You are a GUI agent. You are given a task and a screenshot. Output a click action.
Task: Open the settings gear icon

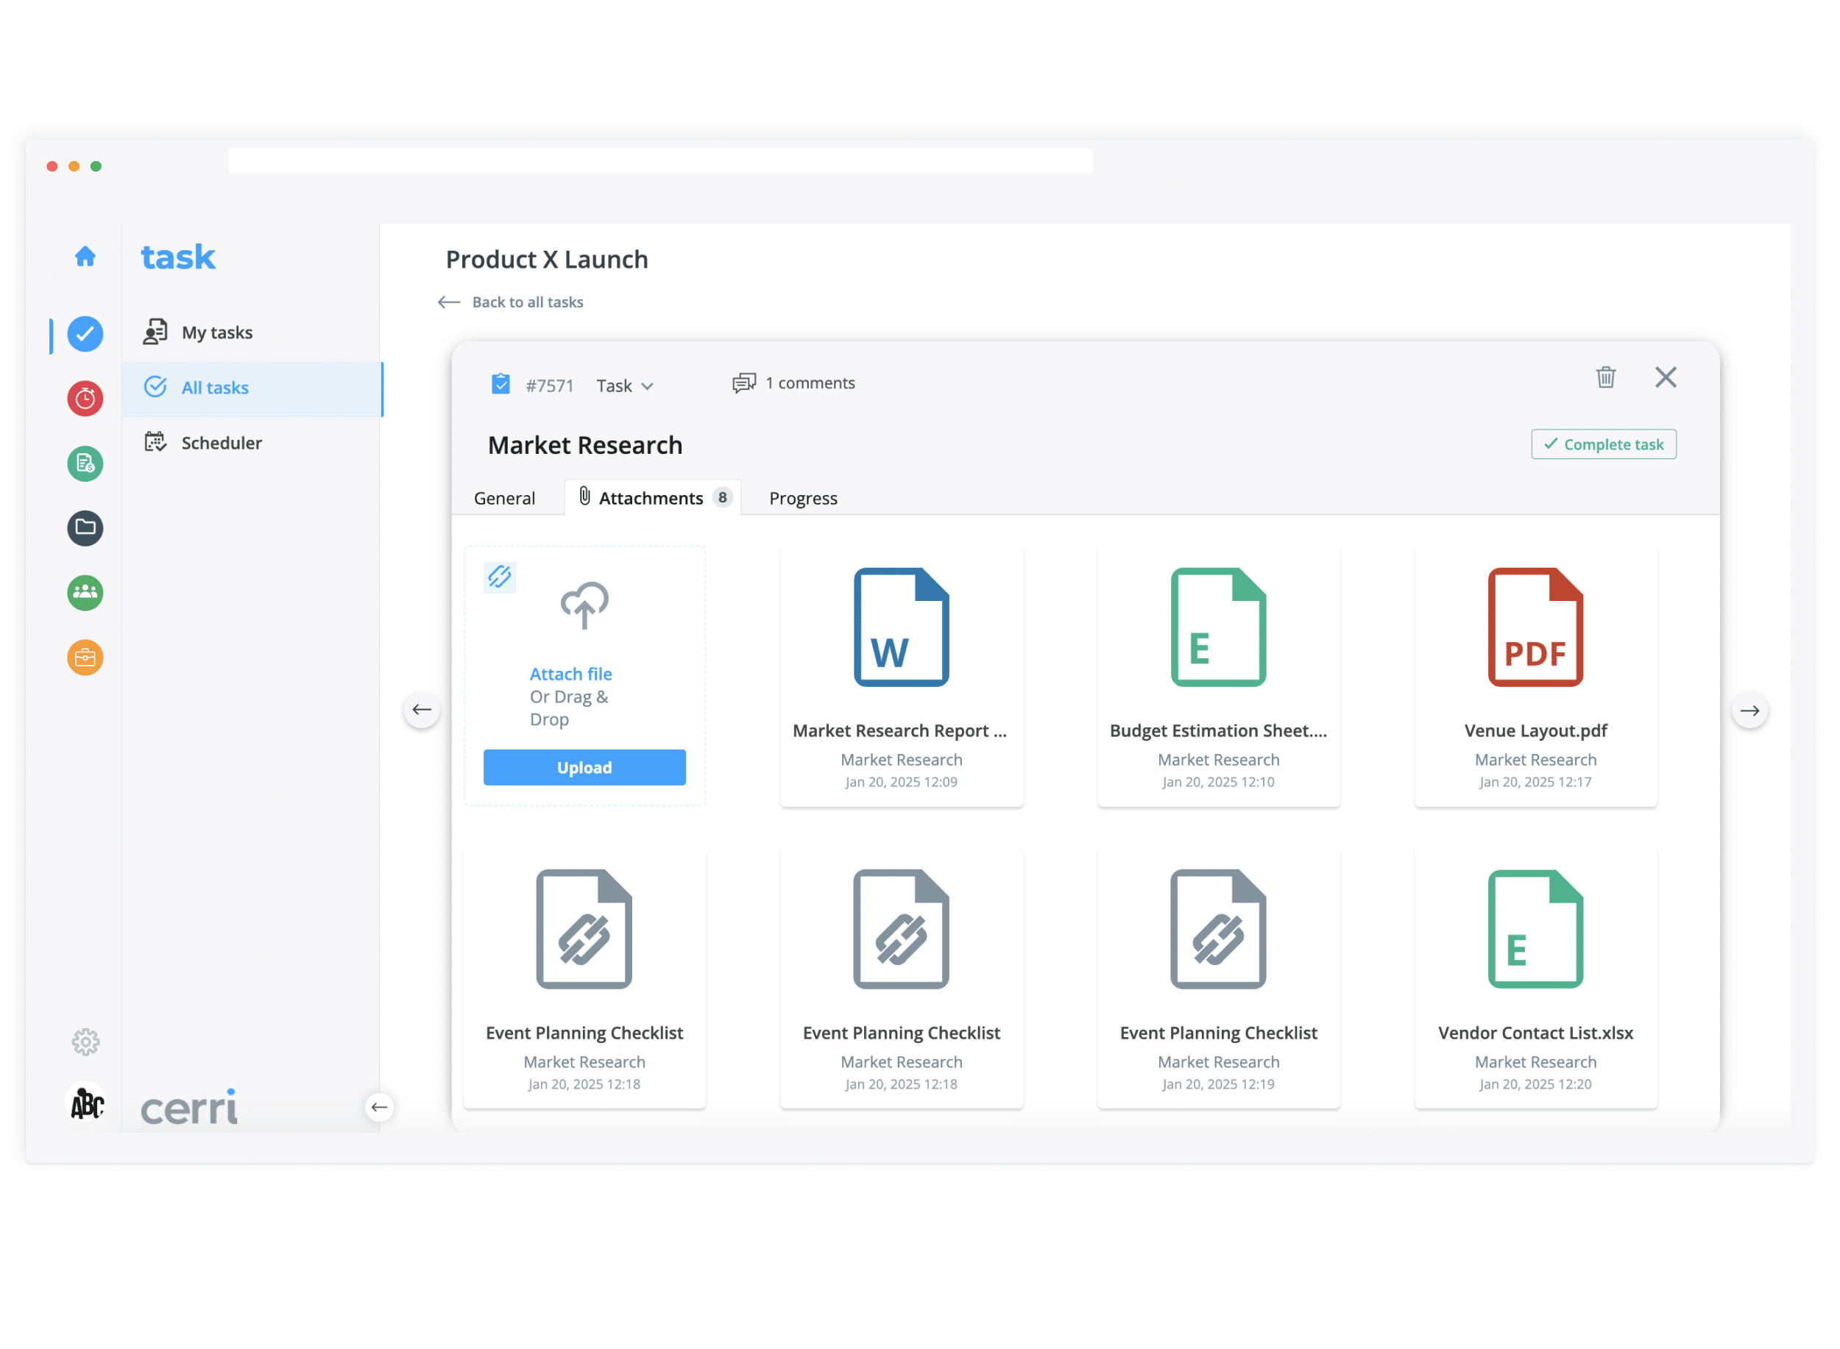coord(85,1043)
